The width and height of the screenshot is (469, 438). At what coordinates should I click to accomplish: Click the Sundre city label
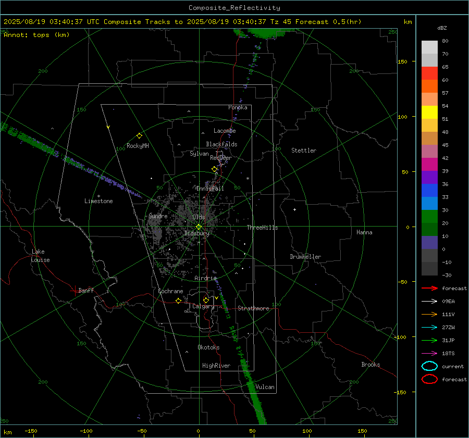pyautogui.click(x=158, y=216)
